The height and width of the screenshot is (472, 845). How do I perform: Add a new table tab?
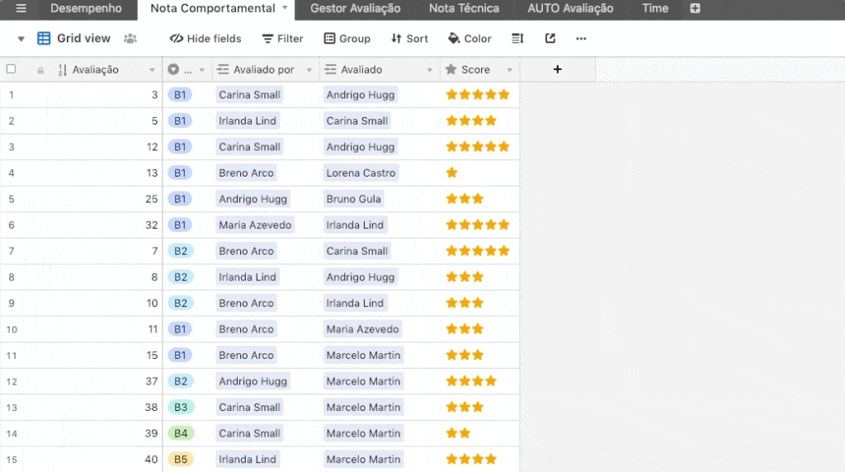695,8
